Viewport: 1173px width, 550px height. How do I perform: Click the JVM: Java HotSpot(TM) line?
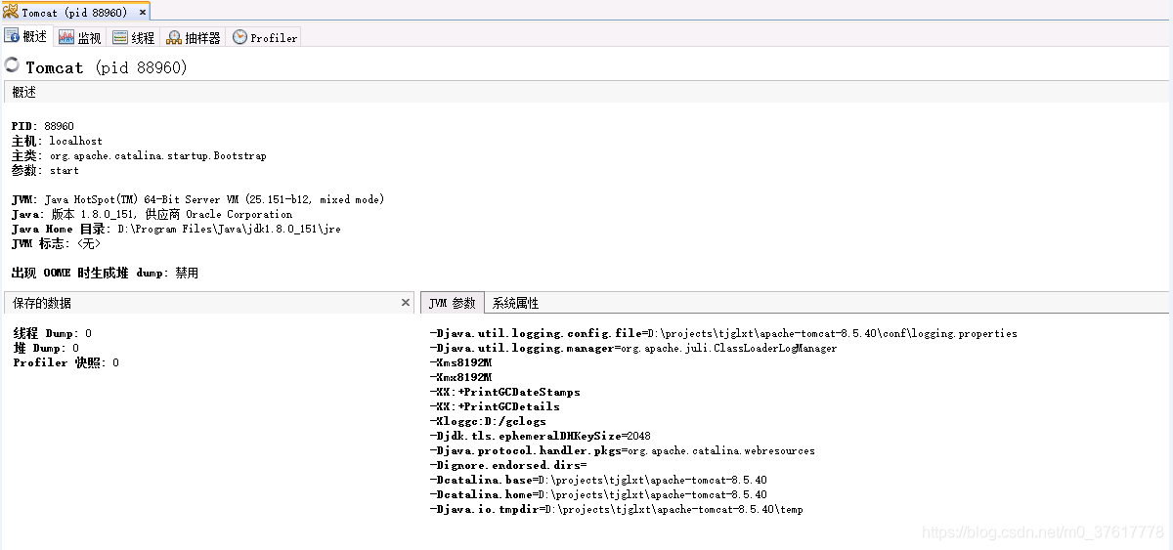198,199
